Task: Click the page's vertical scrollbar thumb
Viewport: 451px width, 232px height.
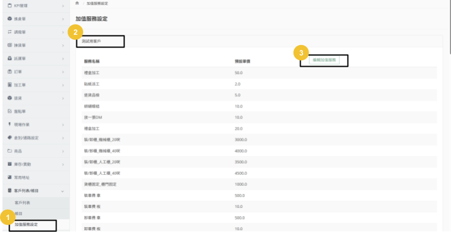Action: [x=450, y=26]
